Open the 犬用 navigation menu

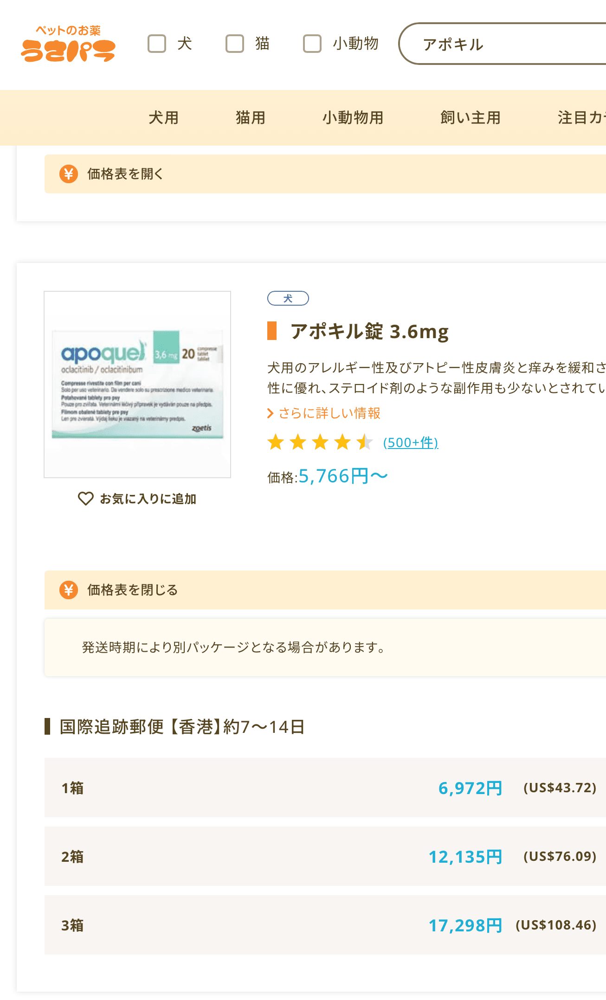click(x=163, y=118)
